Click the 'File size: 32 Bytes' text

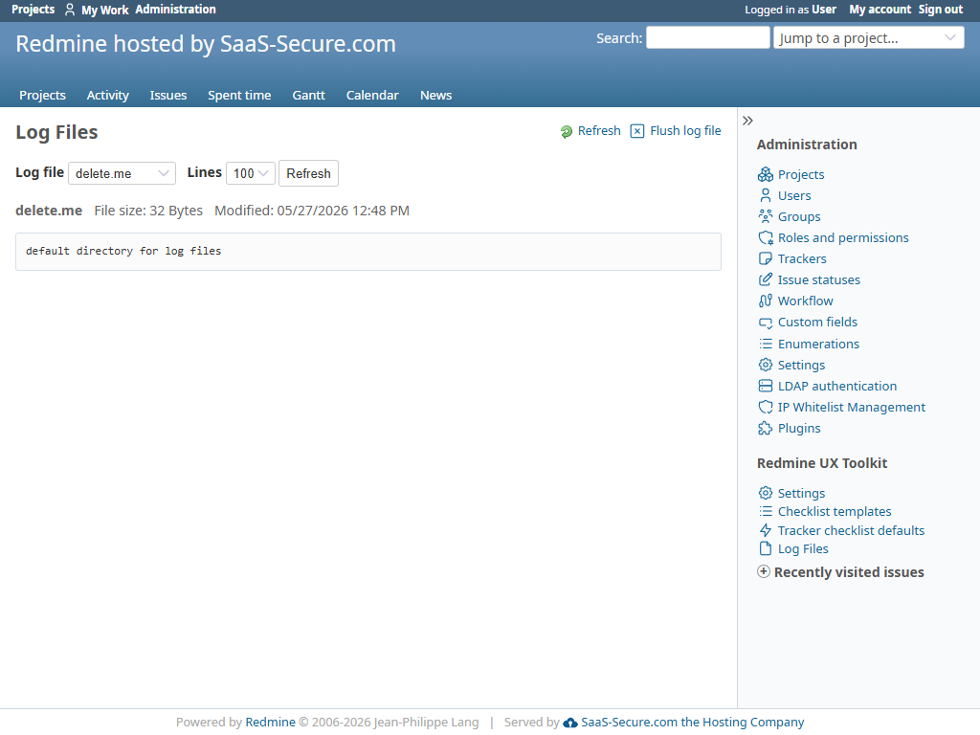148,211
